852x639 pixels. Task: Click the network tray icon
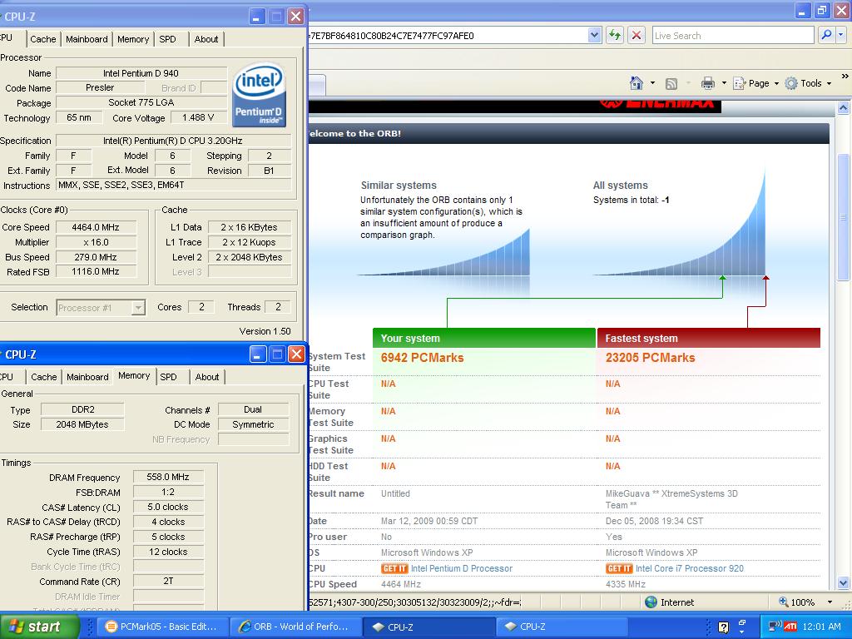[775, 627]
